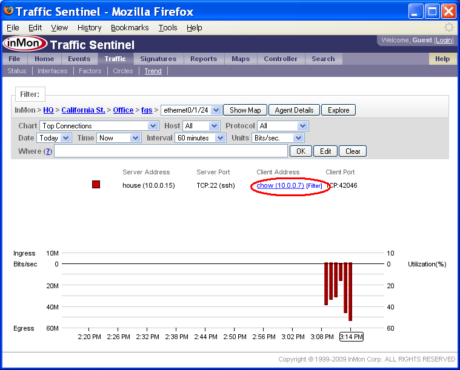Expand the Units Bits/sec dropdown
Image resolution: width=460 pixels, height=370 pixels.
point(278,138)
